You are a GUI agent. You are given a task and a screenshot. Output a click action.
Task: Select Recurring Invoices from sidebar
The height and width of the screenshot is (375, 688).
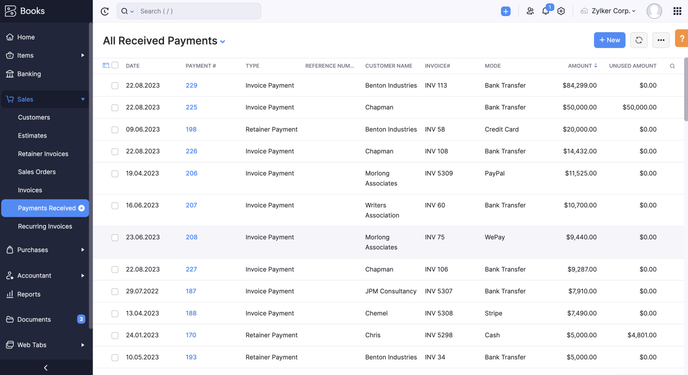[x=45, y=227]
